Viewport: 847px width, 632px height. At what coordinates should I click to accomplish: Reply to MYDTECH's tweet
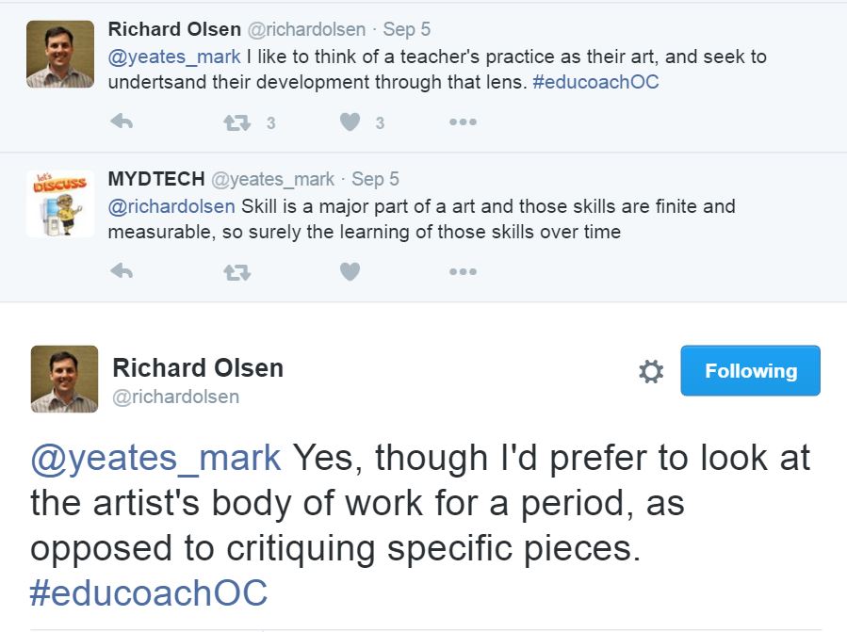[x=122, y=272]
